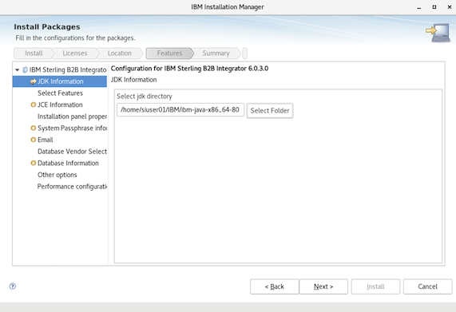This screenshot has height=312, width=456.
Task: Open Performance configuration item
Action: pyautogui.click(x=72, y=187)
